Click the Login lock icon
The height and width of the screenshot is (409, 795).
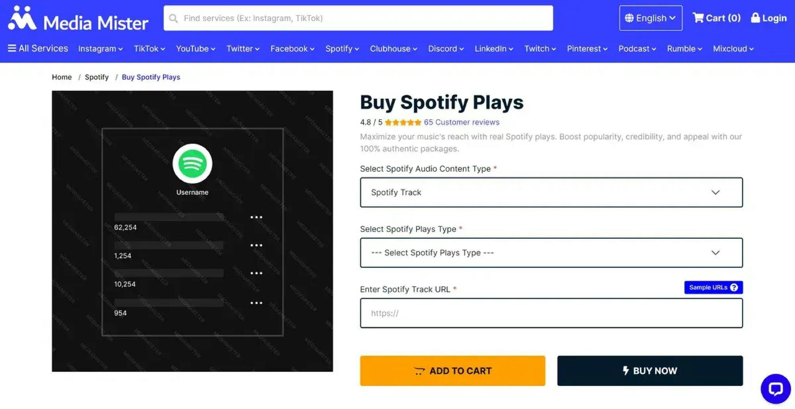point(755,18)
